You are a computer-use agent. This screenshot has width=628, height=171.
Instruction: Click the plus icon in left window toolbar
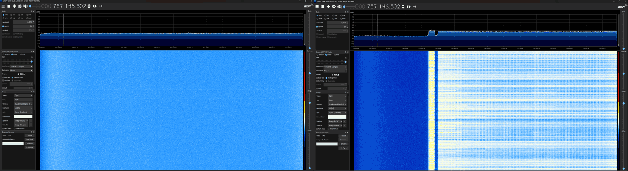14,6
